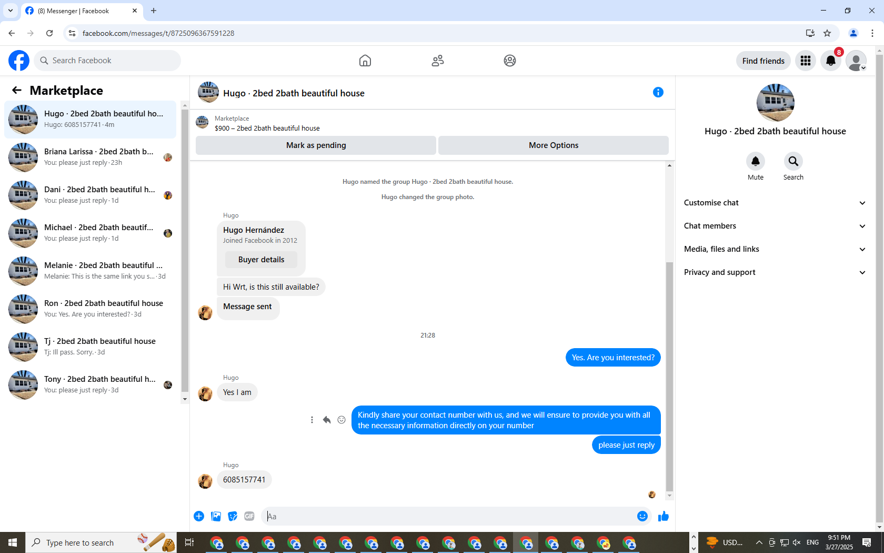Show hidden system tray icons
884x553 pixels.
[759, 542]
